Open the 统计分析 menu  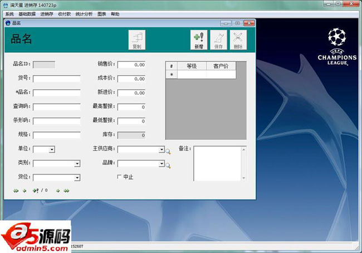coord(84,14)
